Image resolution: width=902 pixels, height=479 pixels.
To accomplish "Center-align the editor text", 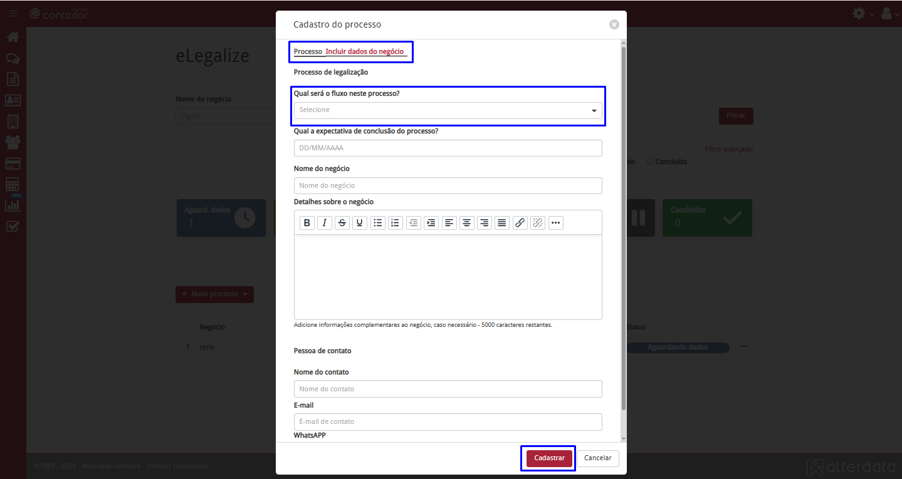I will pos(467,222).
